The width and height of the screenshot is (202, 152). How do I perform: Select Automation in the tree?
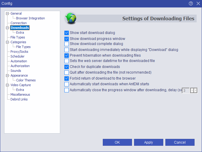point(19,61)
